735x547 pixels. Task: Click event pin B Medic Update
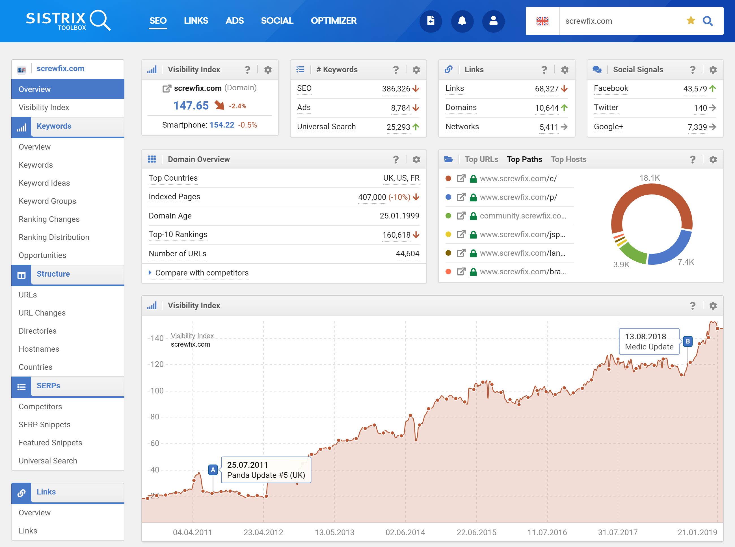[688, 341]
